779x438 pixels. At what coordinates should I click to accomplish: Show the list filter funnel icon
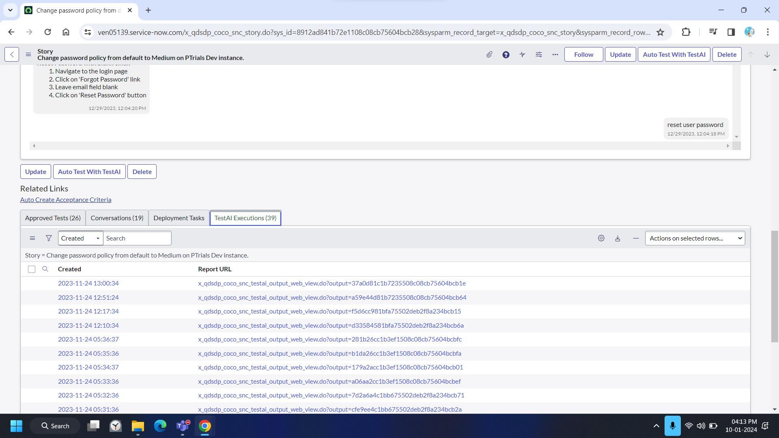[49, 238]
